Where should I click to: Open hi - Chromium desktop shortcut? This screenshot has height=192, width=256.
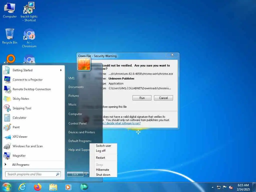pos(29,38)
